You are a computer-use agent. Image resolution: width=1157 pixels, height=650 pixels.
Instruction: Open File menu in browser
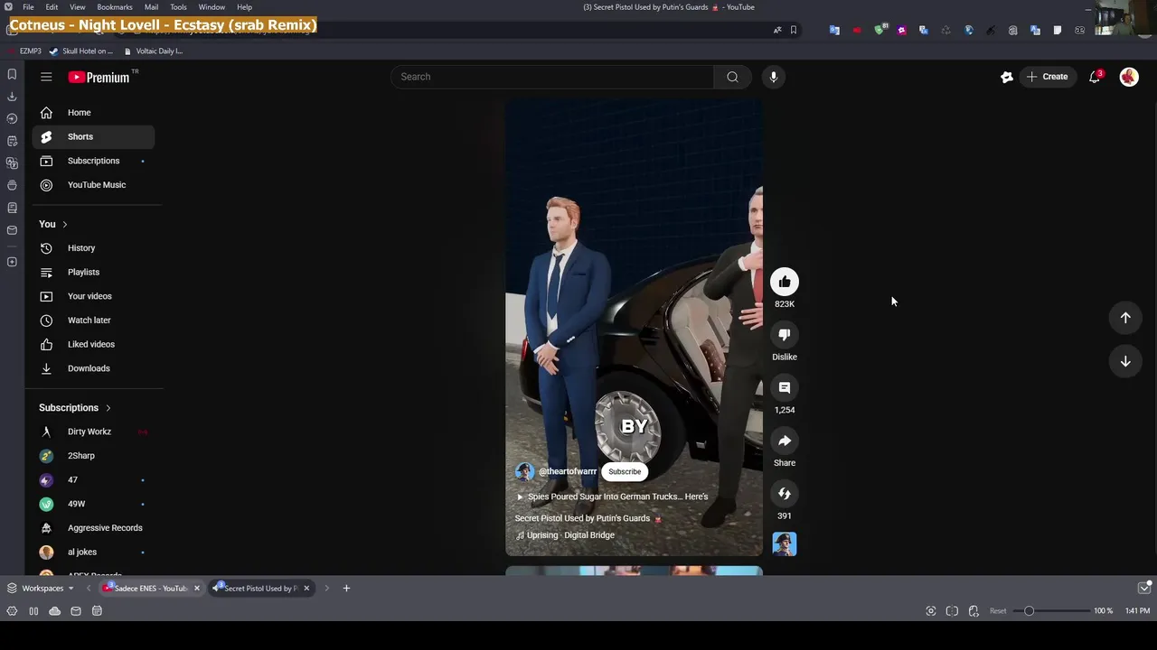coord(28,7)
